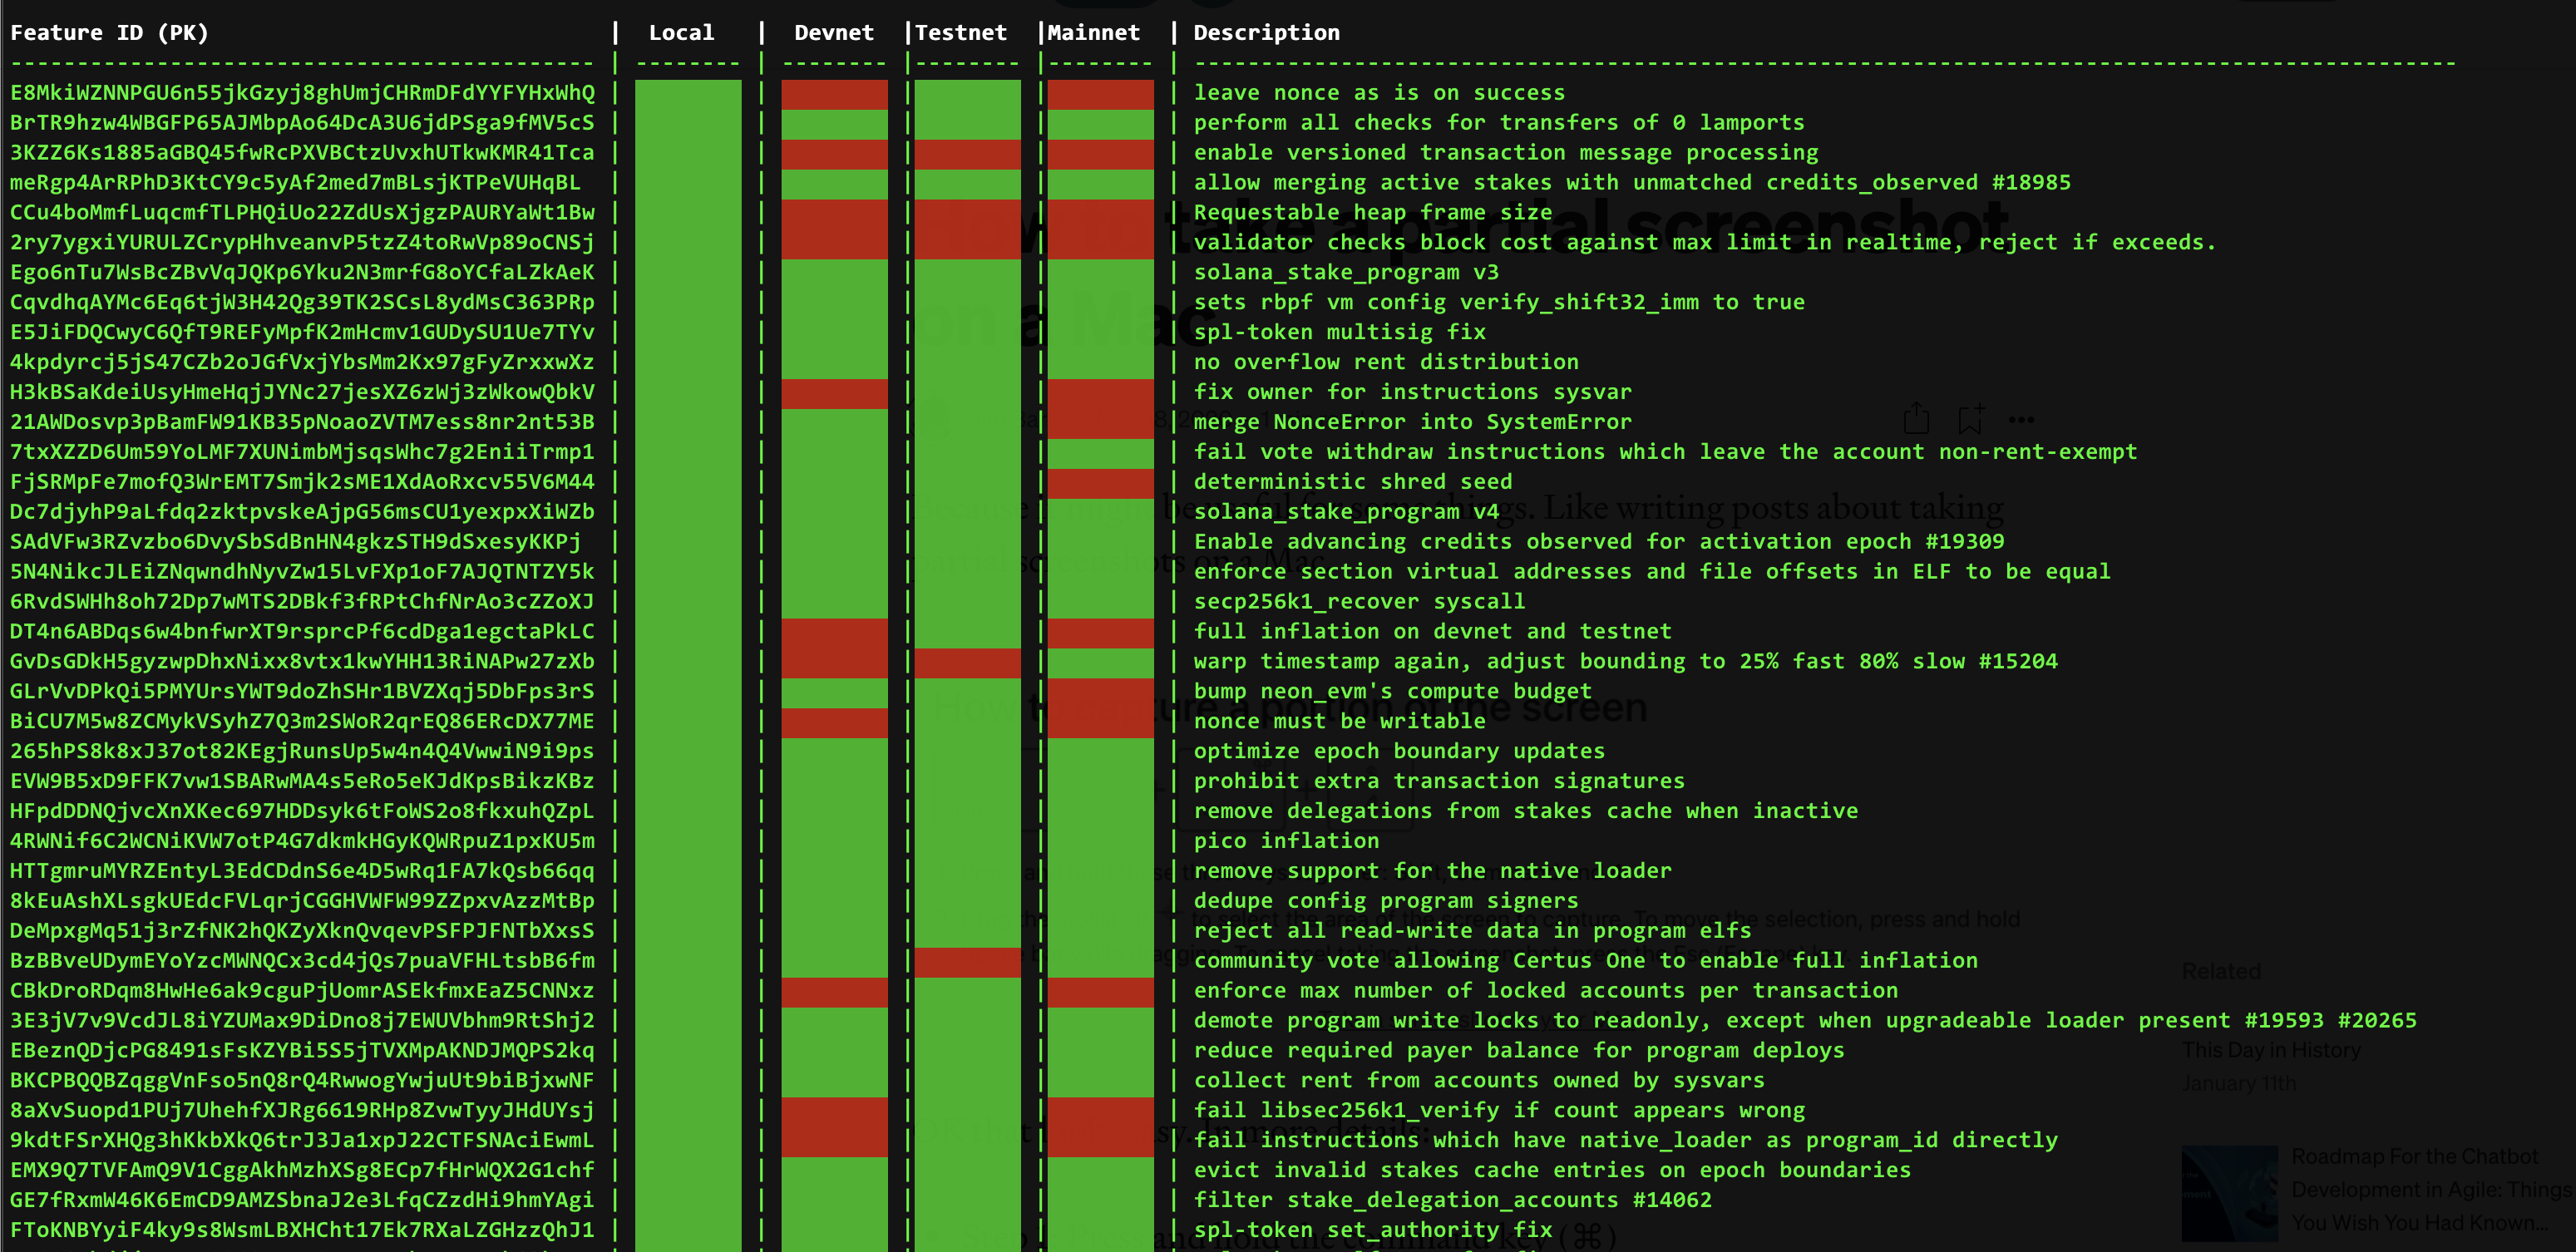Click description 'reject all read-write data in program elfs'
Screen dimensions: 2576x1252
pyautogui.click(x=1473, y=931)
